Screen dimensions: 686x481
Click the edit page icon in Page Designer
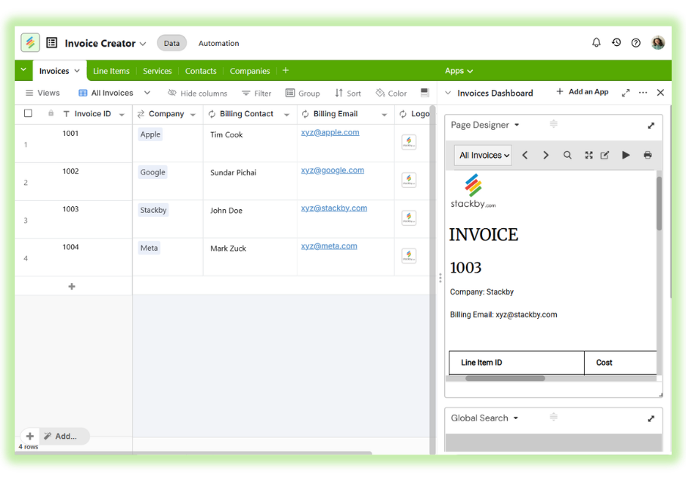pyautogui.click(x=605, y=156)
